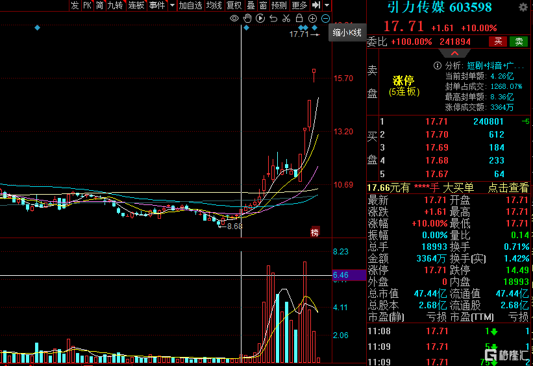Click the 总市值 47.44亿 value
Screen dimensions: 533x366
pos(430,293)
